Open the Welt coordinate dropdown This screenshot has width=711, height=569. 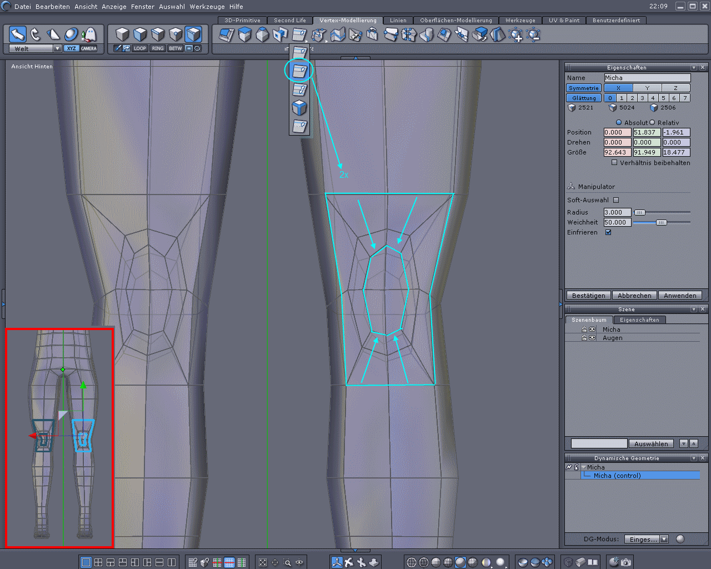[x=57, y=48]
